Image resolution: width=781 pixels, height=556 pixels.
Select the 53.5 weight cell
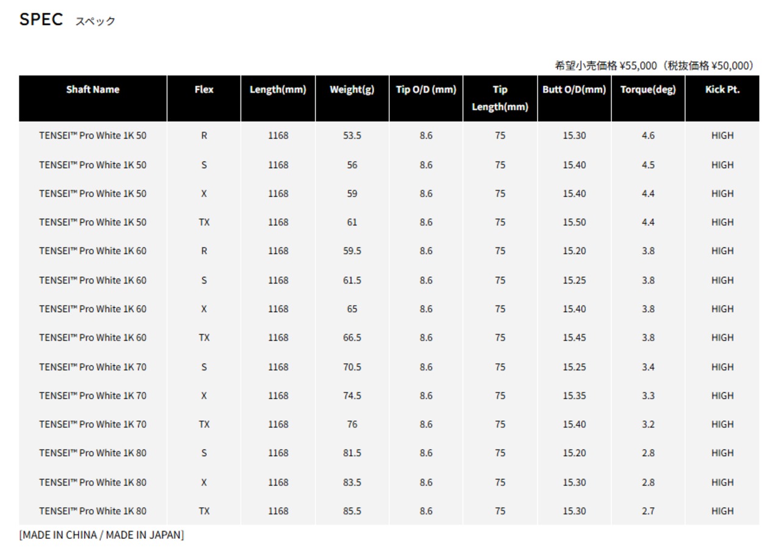coord(352,135)
